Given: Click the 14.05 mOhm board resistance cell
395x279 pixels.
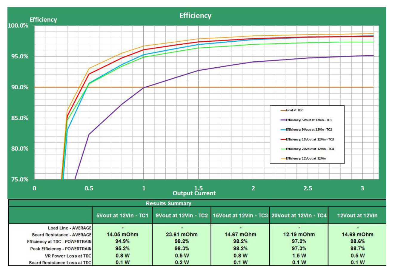Looking at the screenshot, I should (122, 234).
